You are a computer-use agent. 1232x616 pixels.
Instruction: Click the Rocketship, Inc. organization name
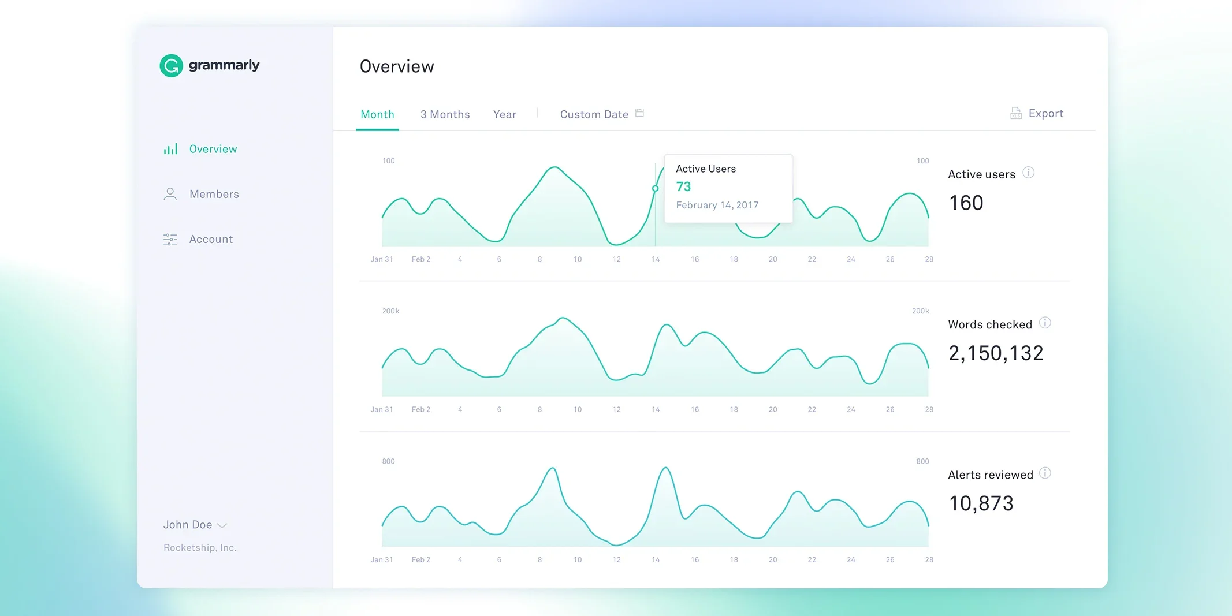point(200,547)
